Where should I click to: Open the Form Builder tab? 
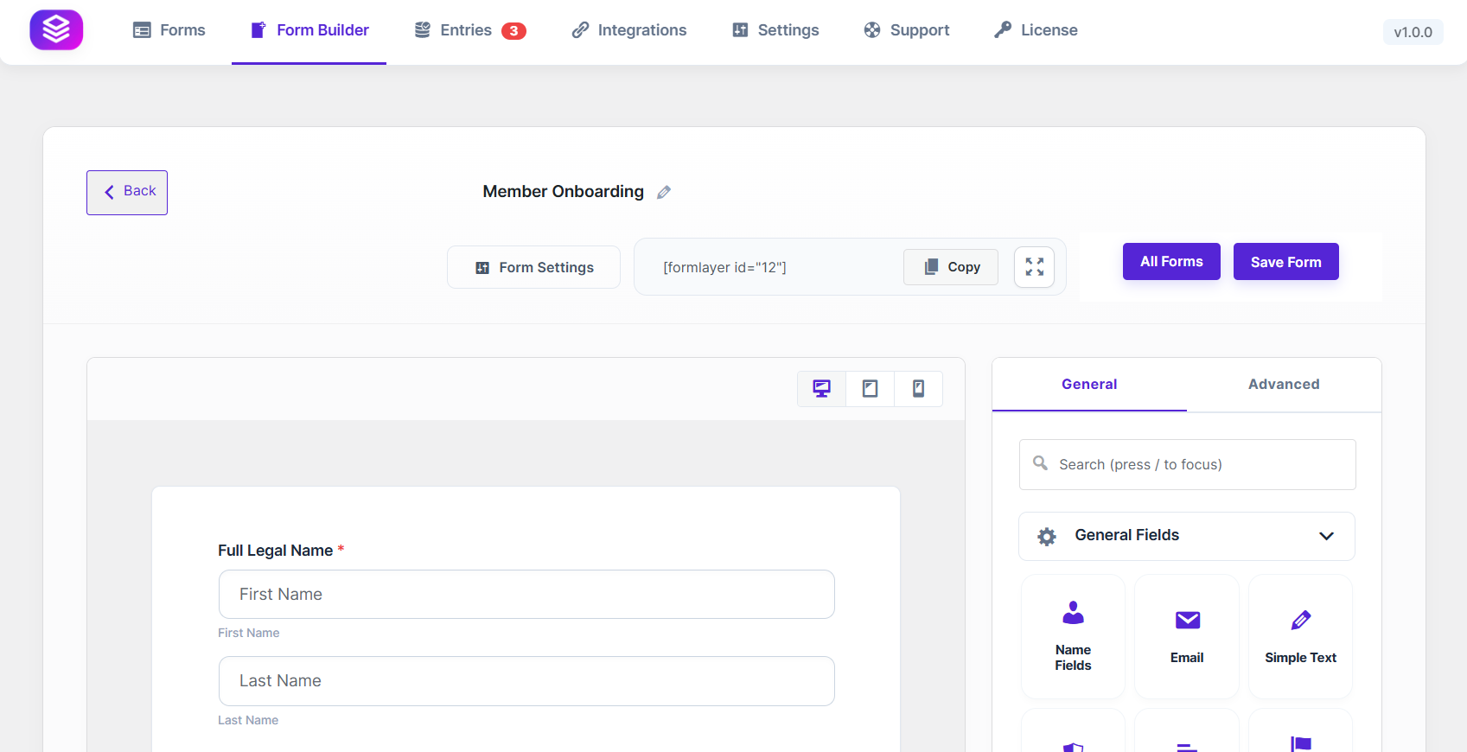click(309, 30)
